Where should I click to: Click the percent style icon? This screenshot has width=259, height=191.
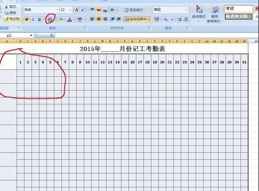pyautogui.click(x=166, y=19)
